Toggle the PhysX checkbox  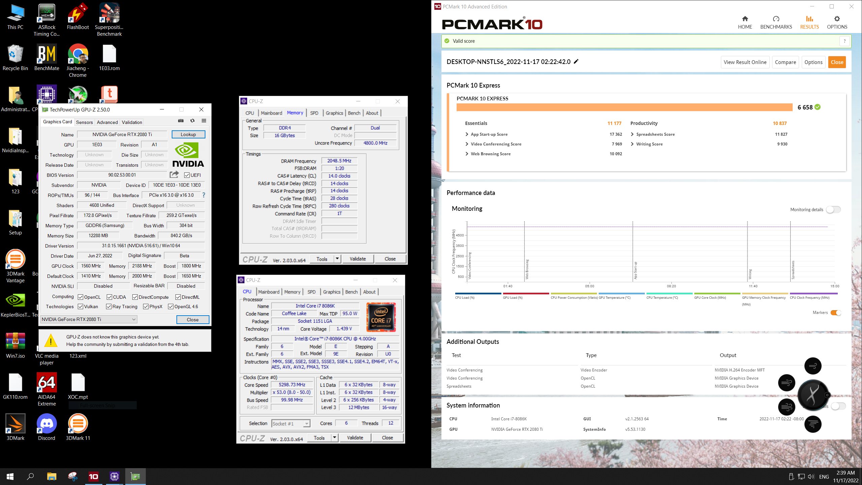[146, 306]
